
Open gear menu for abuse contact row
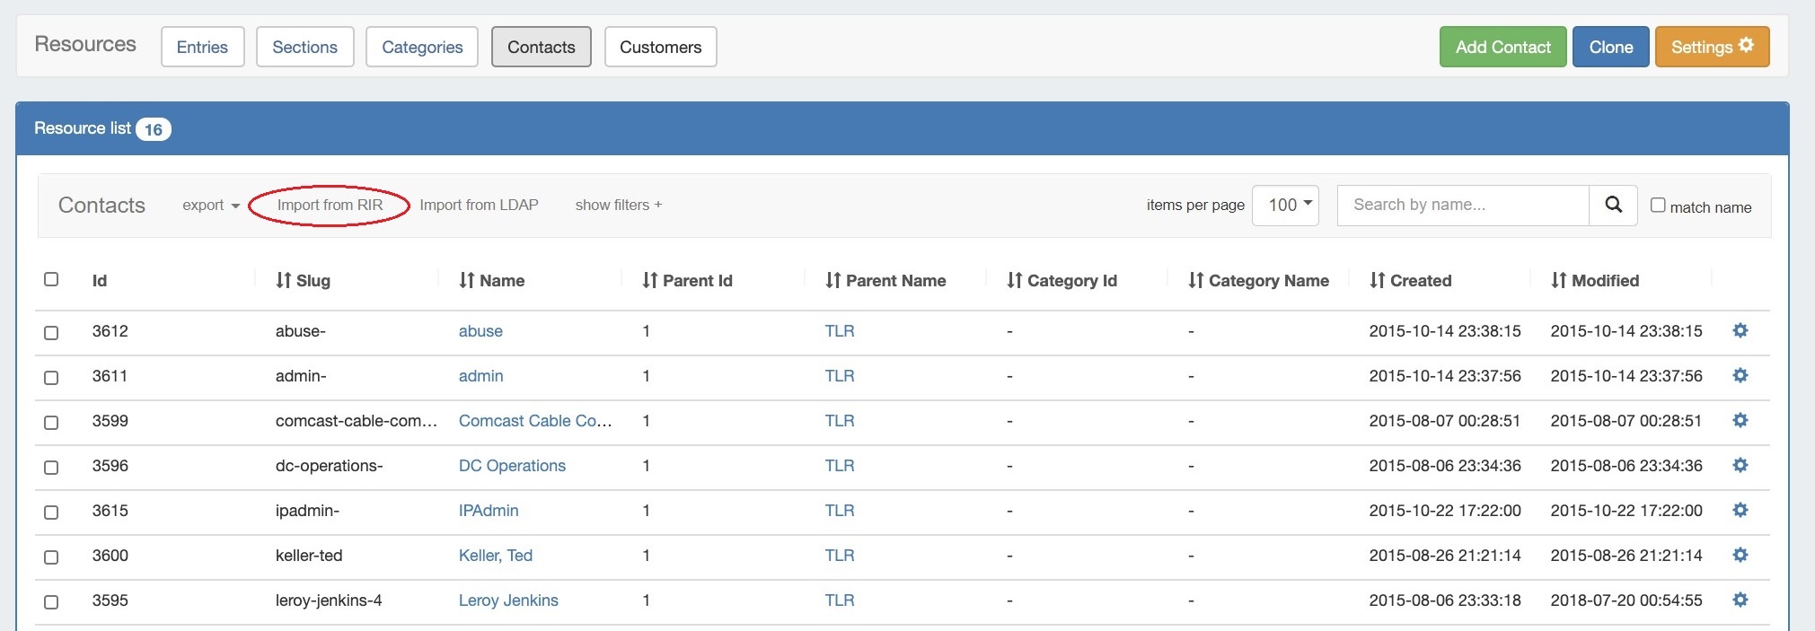point(1740,331)
